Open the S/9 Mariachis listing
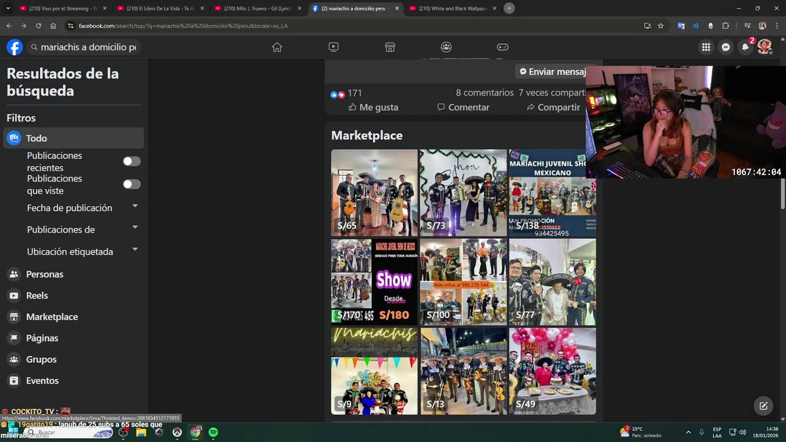Image resolution: width=786 pixels, height=442 pixels. coord(374,371)
